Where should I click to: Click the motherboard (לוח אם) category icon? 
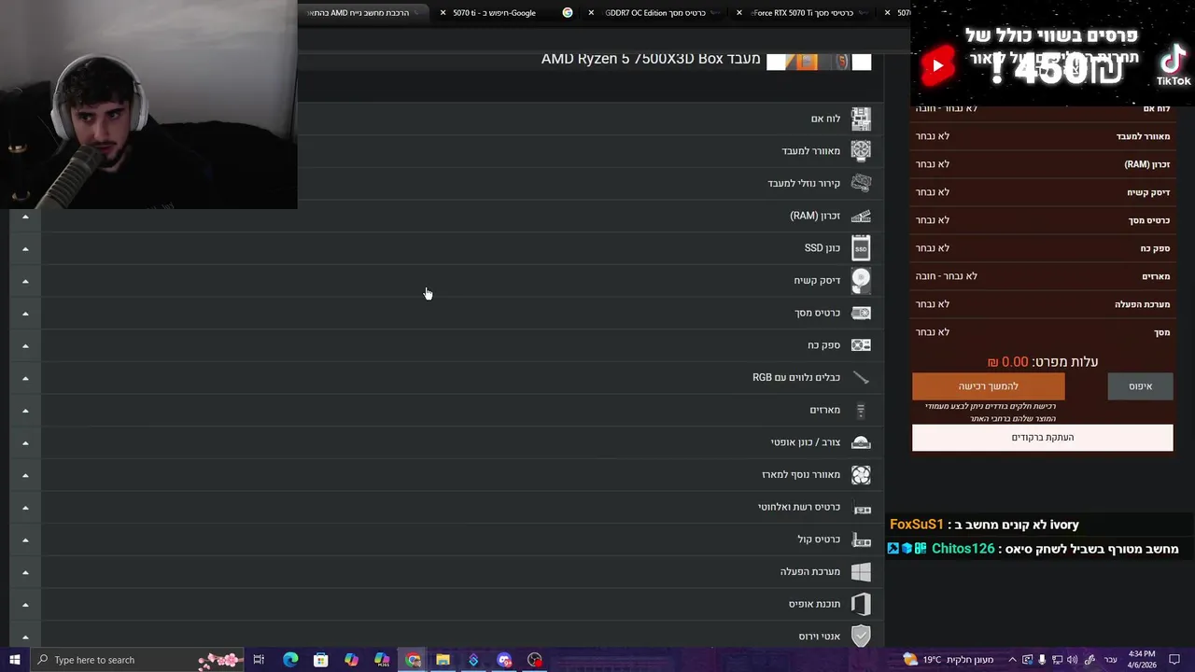pyautogui.click(x=861, y=119)
